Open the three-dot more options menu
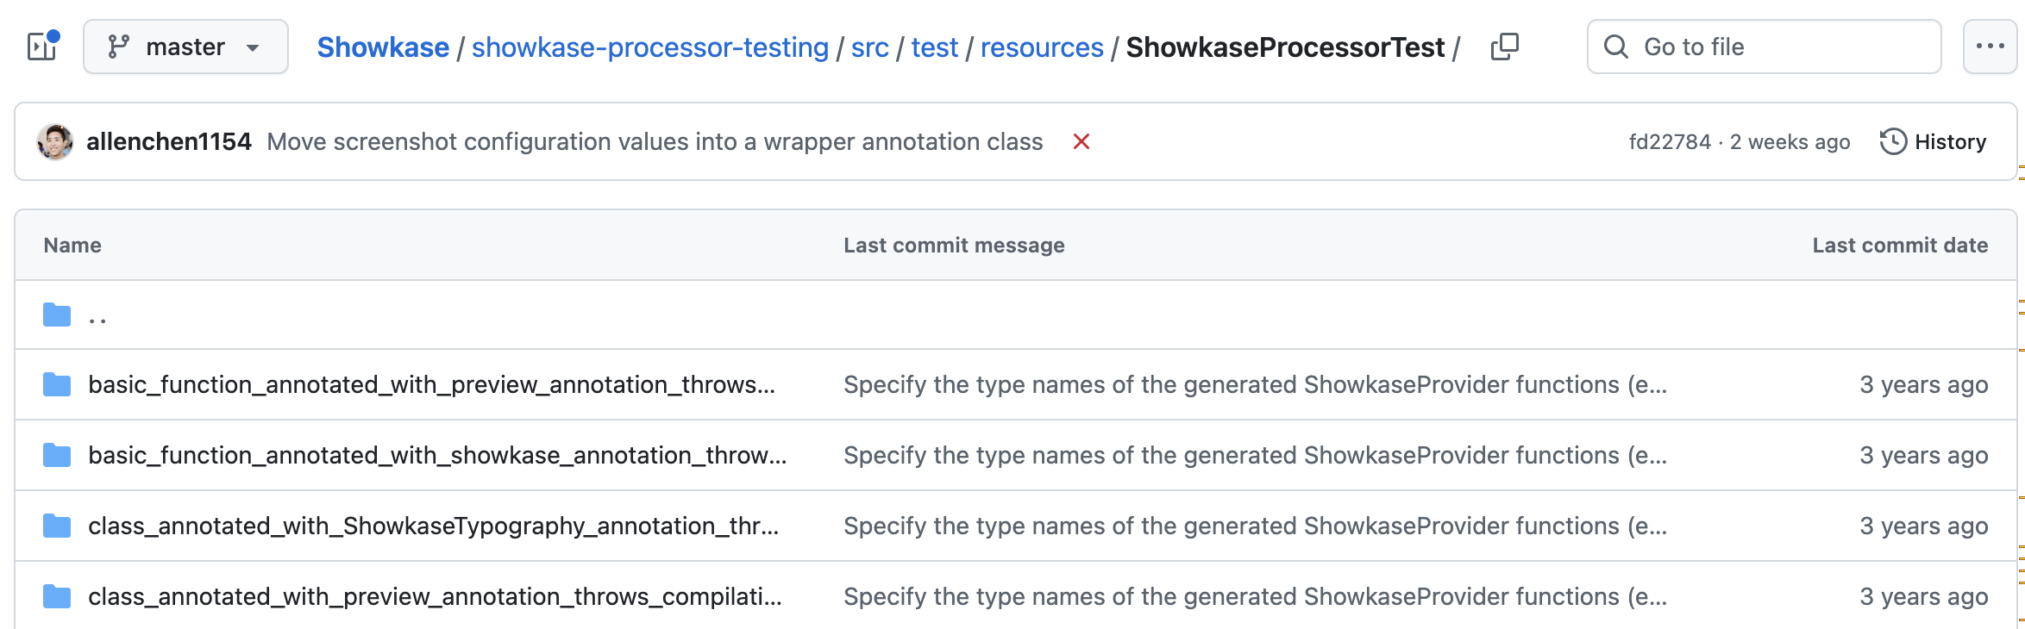The height and width of the screenshot is (629, 2025). pyautogui.click(x=1990, y=47)
